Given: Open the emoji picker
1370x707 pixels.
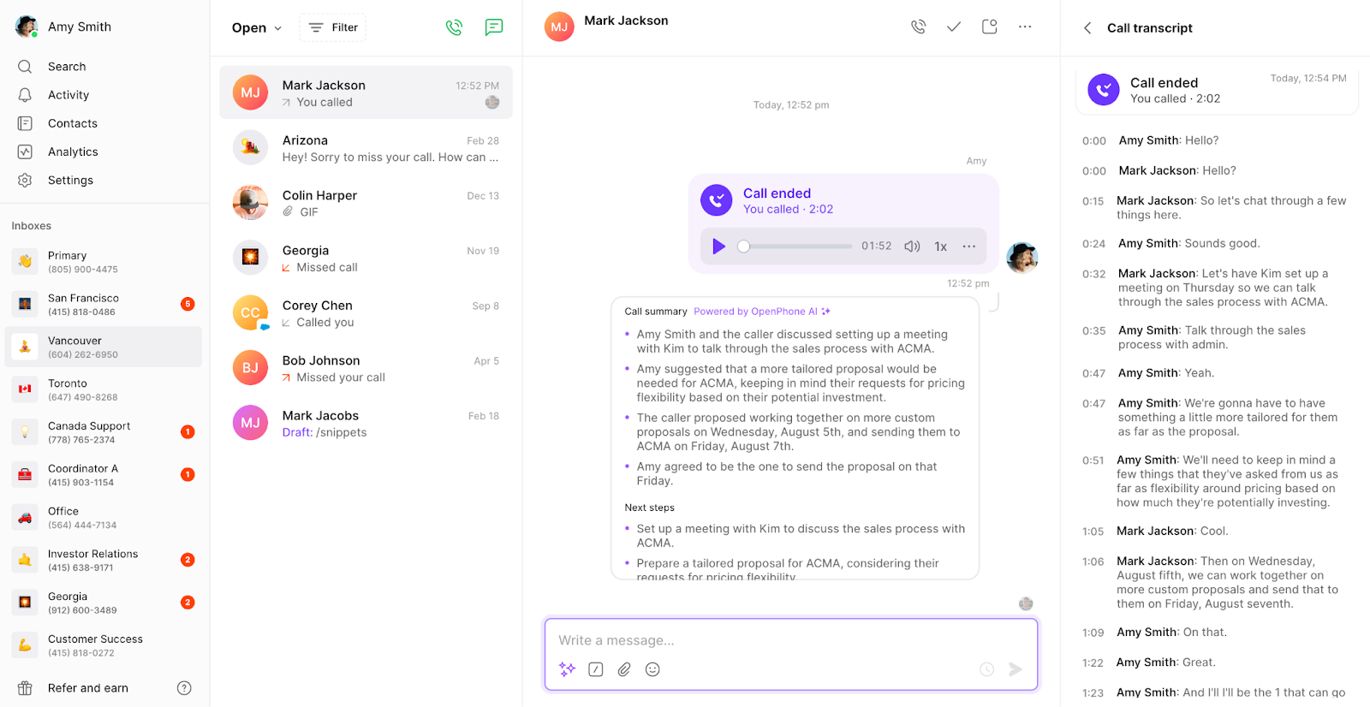Looking at the screenshot, I should point(652,669).
